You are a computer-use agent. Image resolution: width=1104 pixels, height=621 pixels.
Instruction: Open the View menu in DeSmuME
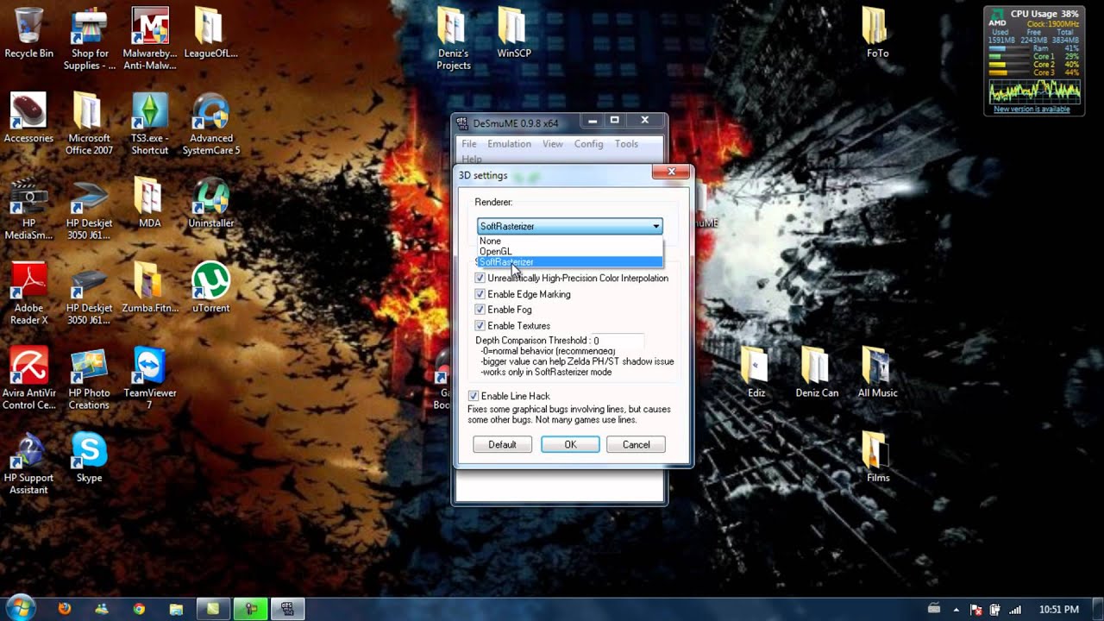[x=553, y=144]
